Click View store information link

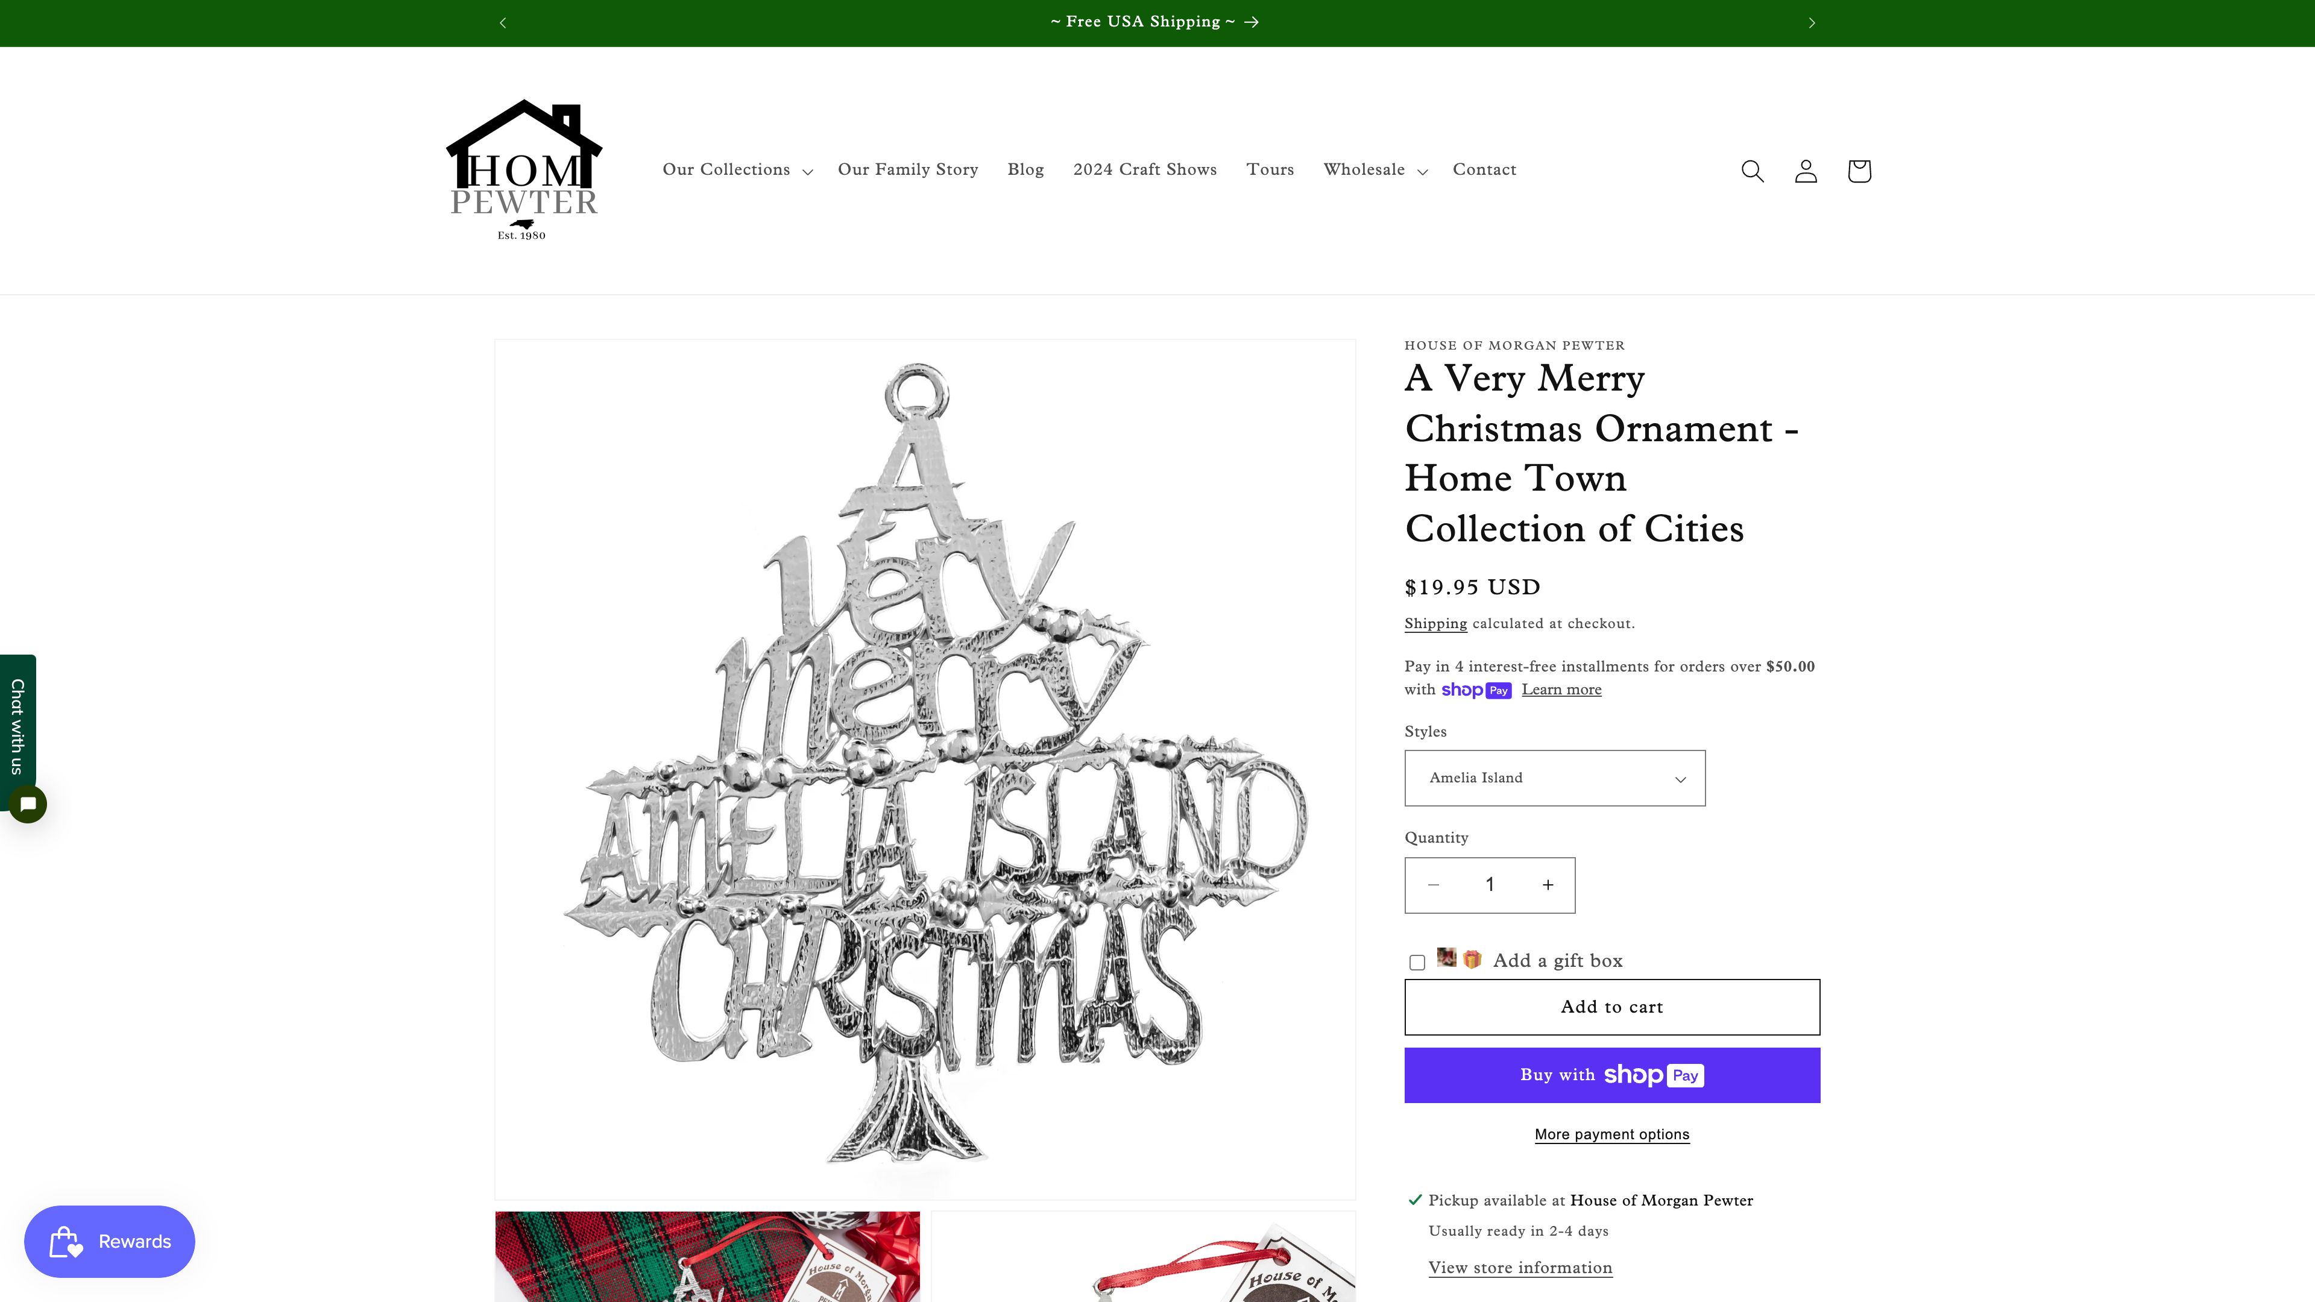1520,1268
